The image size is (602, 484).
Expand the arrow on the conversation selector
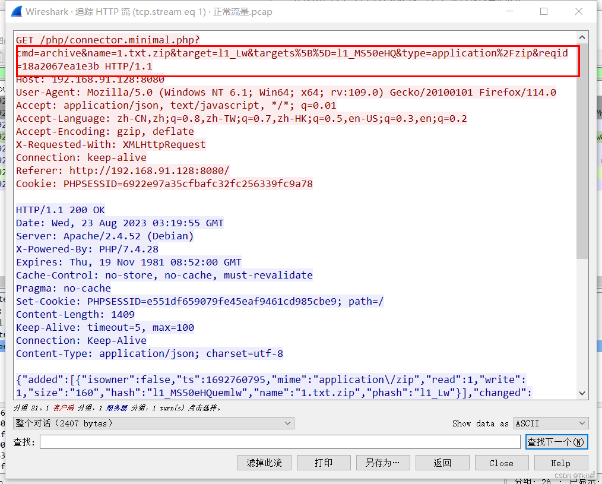pyautogui.click(x=289, y=423)
